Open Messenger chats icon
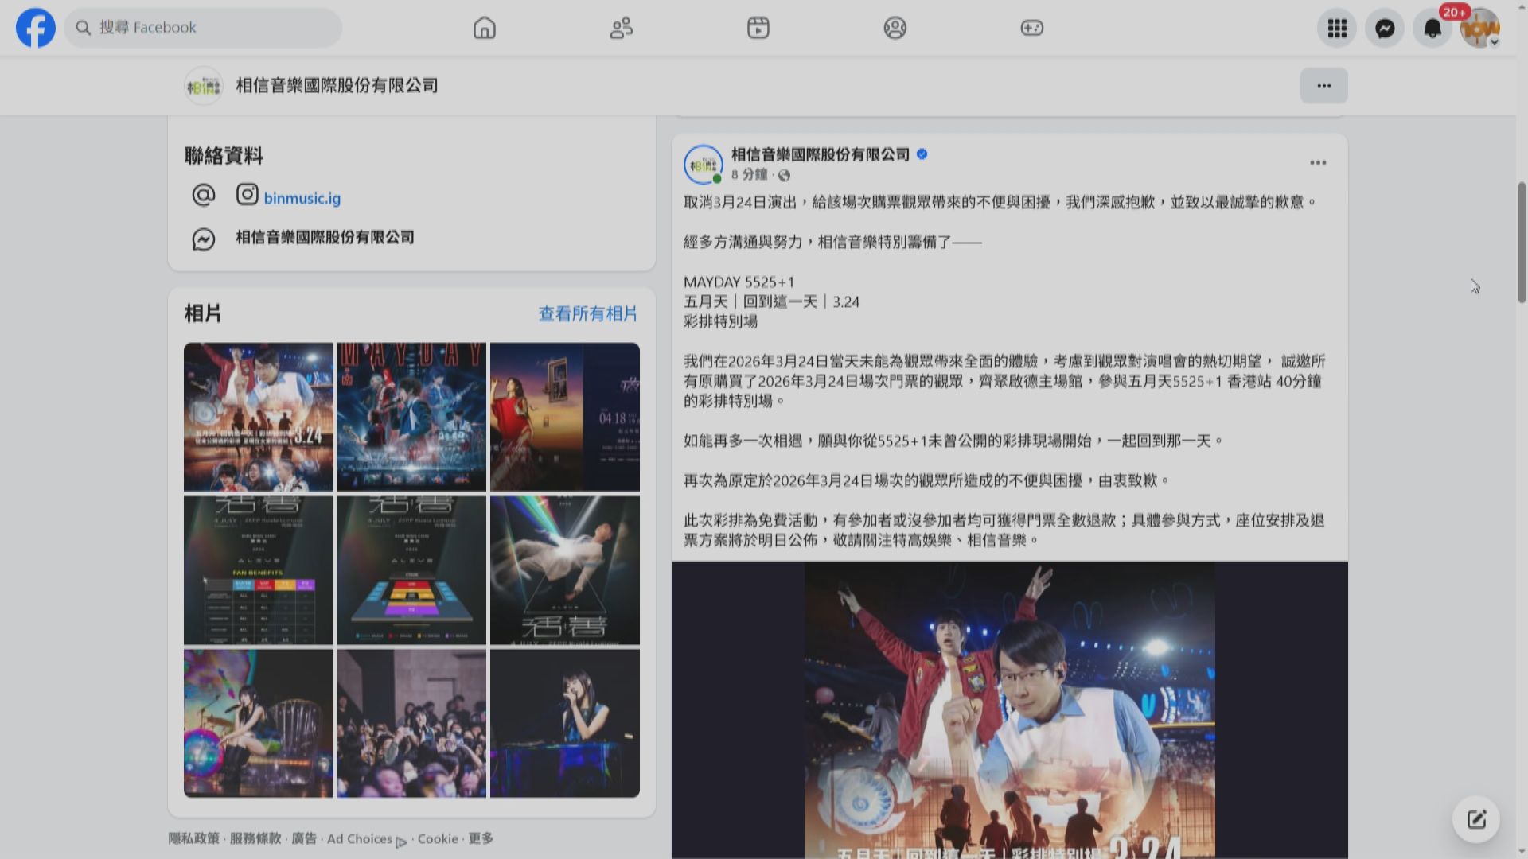 [x=1385, y=29]
